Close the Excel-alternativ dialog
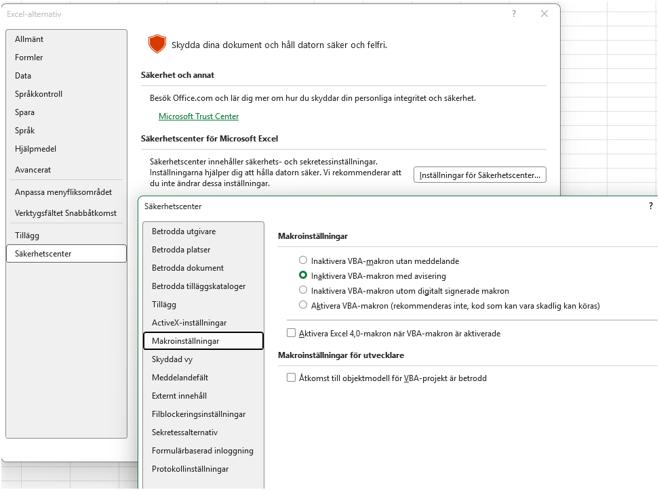 coord(544,14)
